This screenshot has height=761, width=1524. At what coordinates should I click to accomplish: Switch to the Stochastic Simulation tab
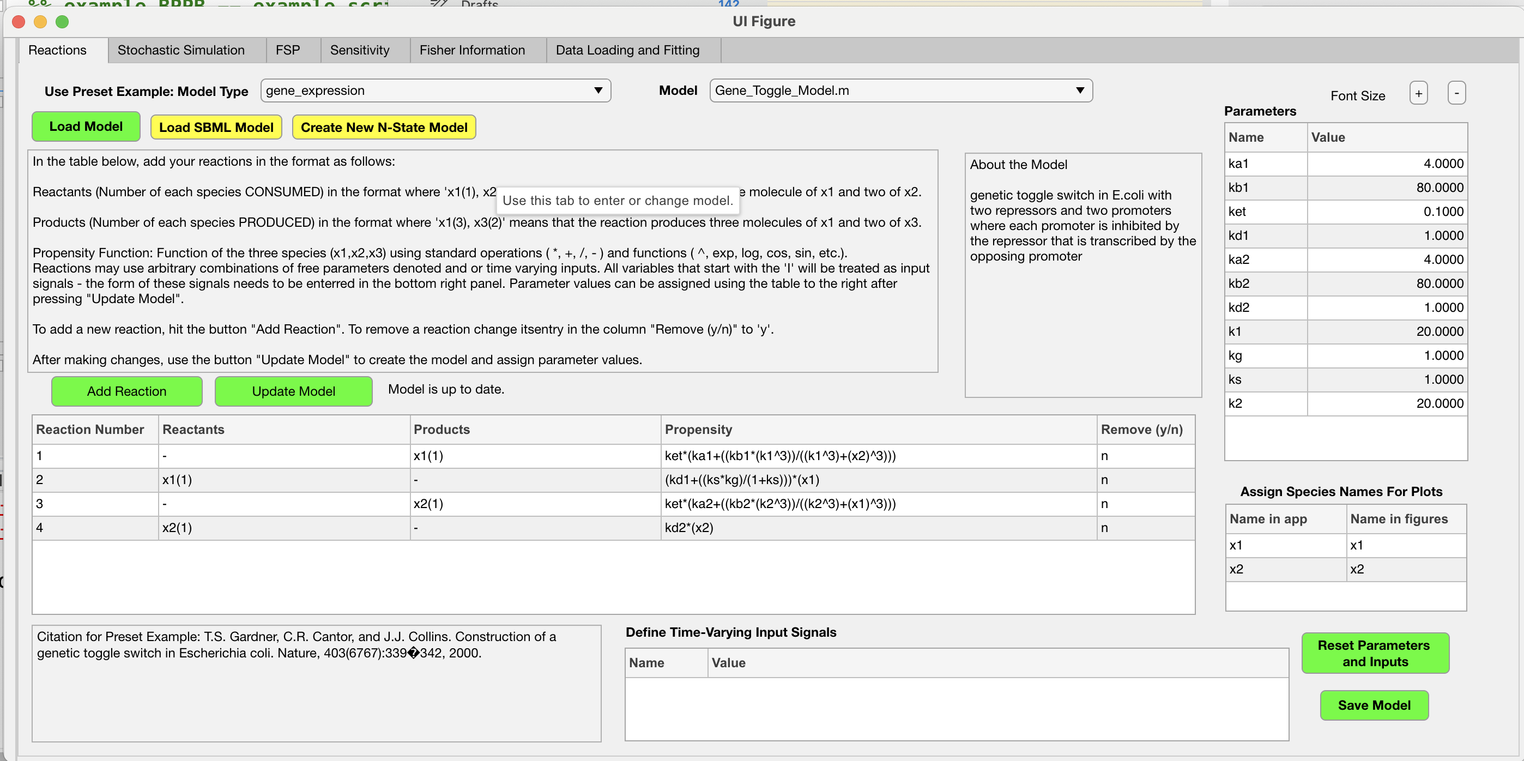pos(181,51)
